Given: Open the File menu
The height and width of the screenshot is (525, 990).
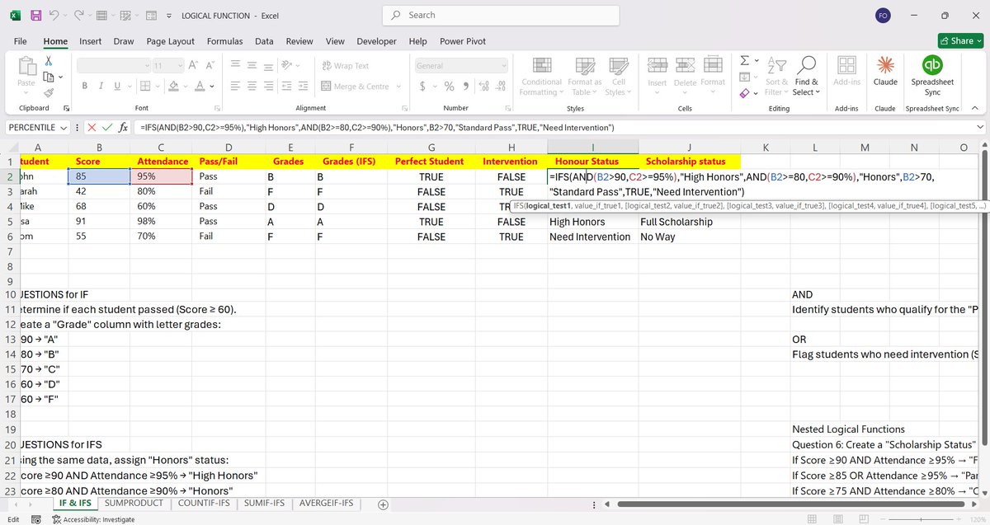Looking at the screenshot, I should click(x=21, y=41).
